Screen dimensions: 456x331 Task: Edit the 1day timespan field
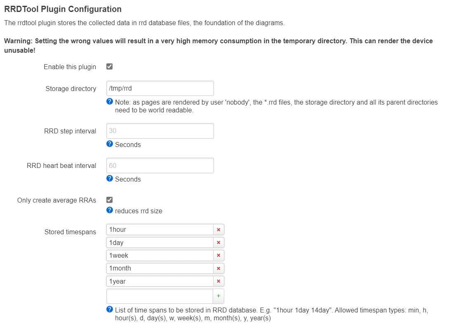[x=160, y=242]
